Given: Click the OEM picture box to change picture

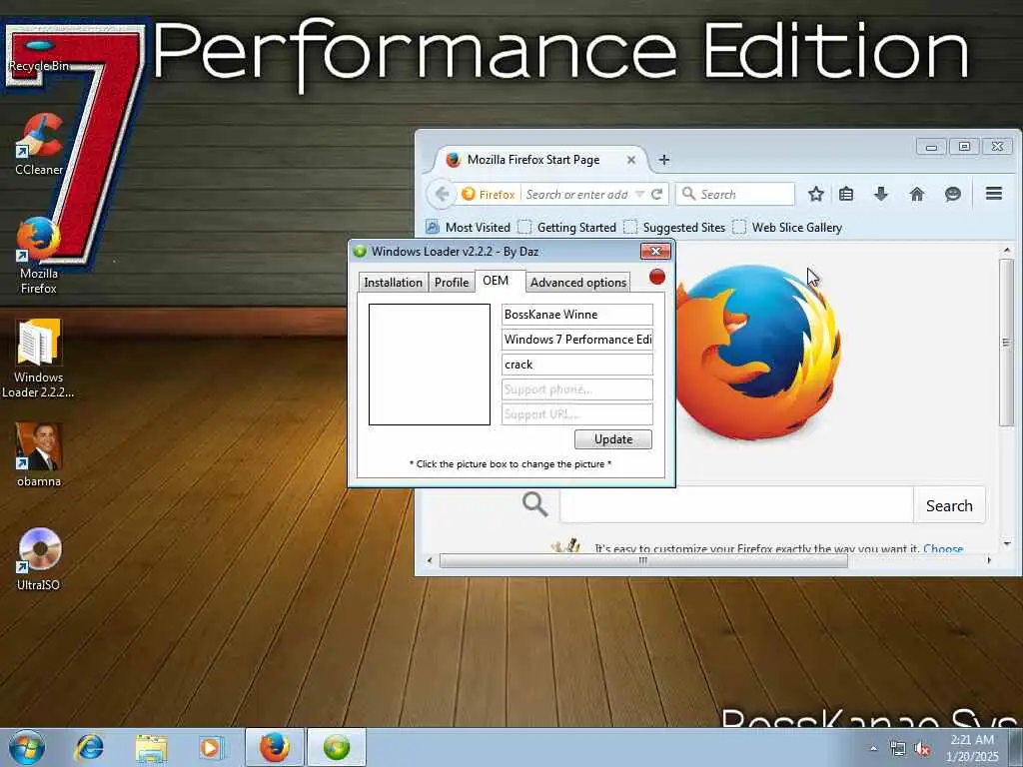Looking at the screenshot, I should pyautogui.click(x=430, y=364).
